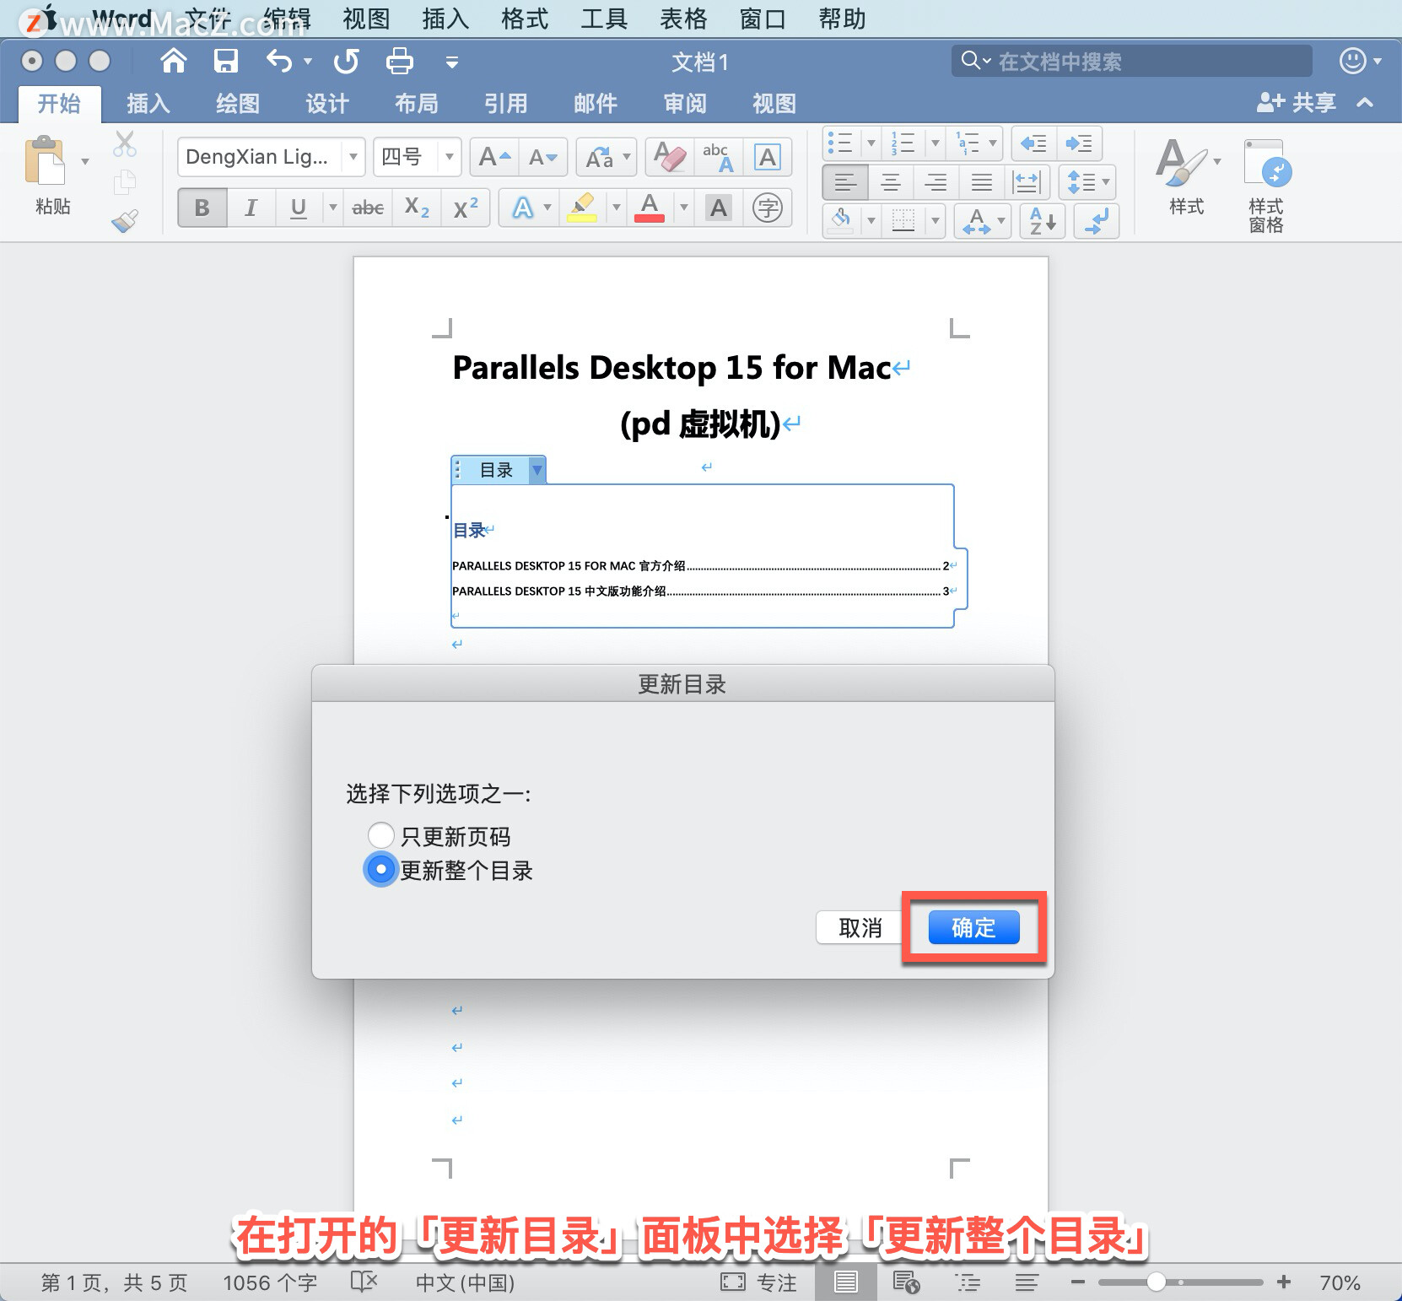
Task: Open the 设计 ribbon tab
Action: (326, 103)
